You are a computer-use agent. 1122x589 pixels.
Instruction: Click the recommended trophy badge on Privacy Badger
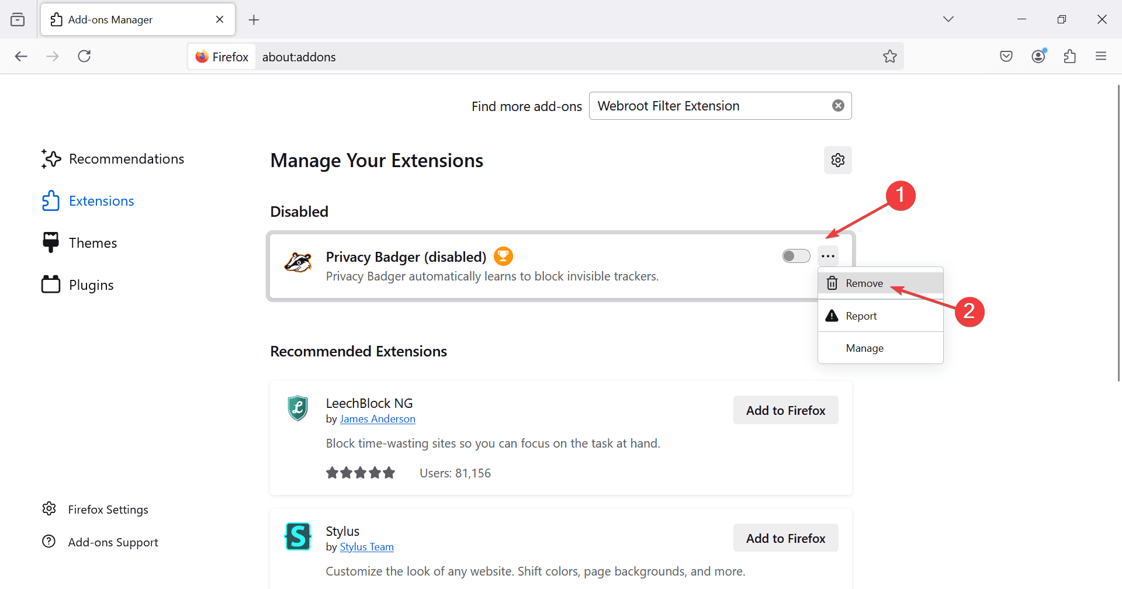pos(503,256)
